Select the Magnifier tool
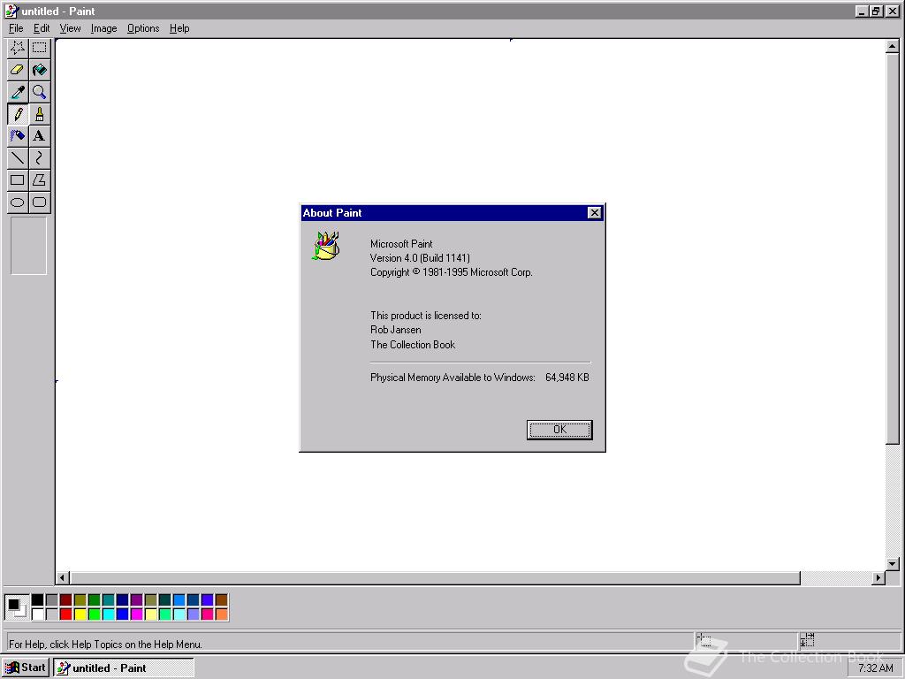905x679 pixels. (39, 92)
